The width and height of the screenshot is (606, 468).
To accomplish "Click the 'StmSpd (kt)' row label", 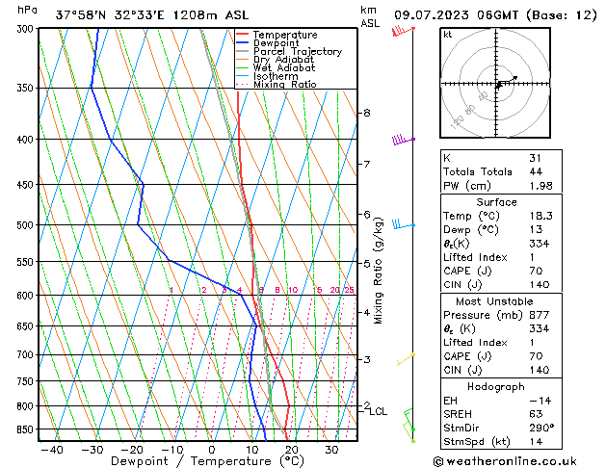I will 477,442.
